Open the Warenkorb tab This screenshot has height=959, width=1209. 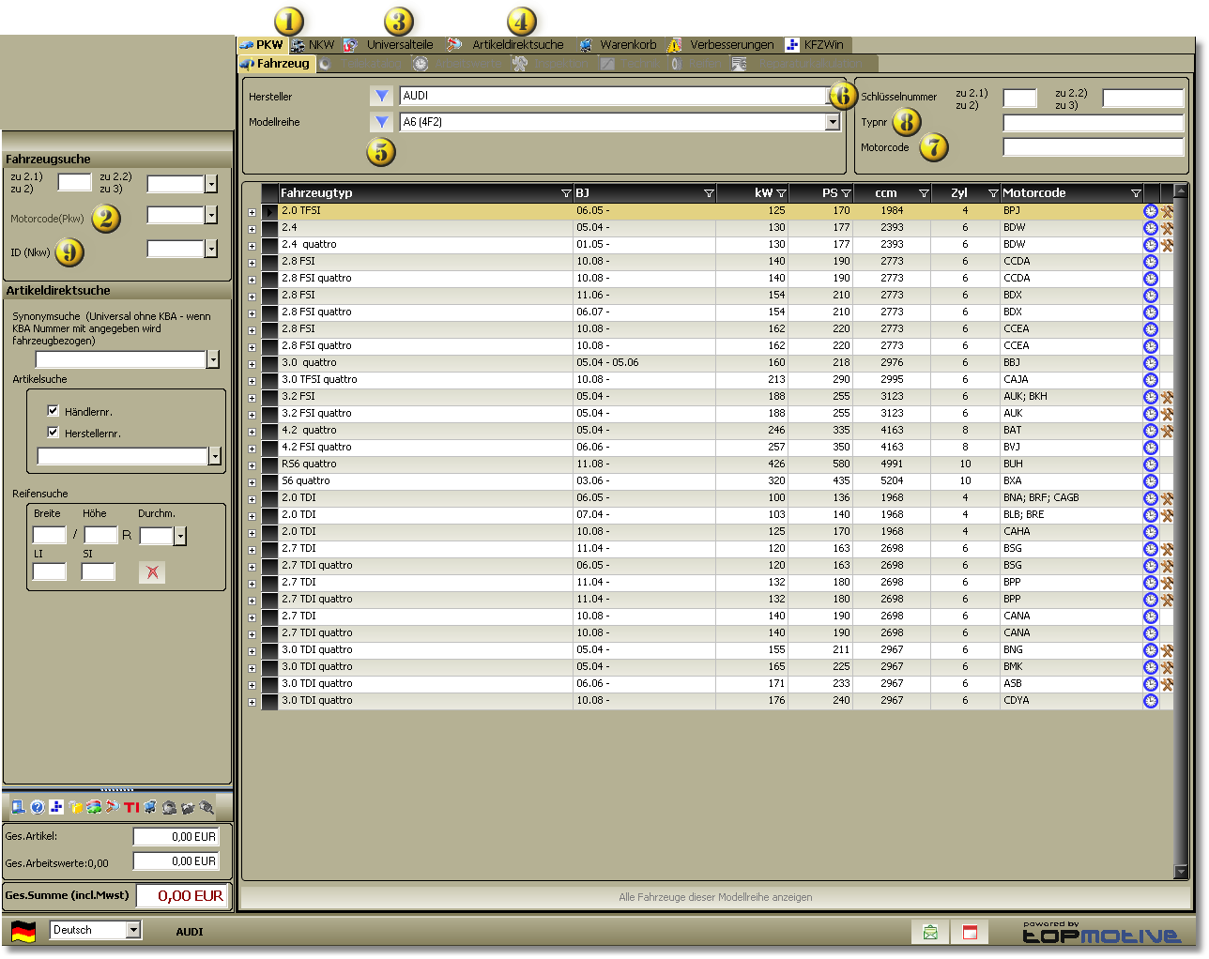(x=619, y=44)
